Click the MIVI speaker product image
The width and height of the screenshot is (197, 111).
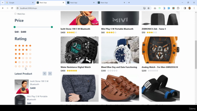pyautogui.click(x=120, y=18)
